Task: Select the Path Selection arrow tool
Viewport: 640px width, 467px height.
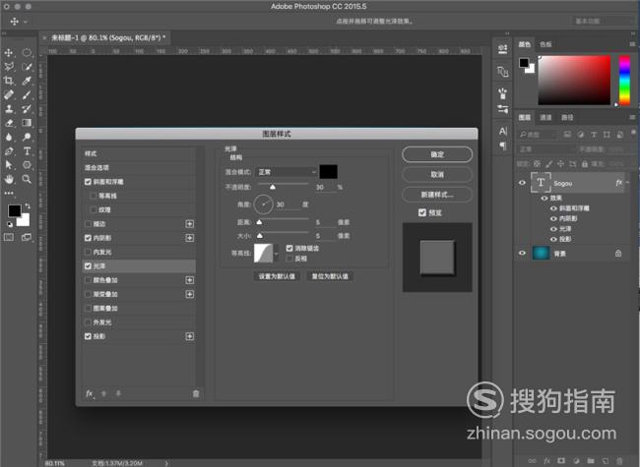Action: pyautogui.click(x=9, y=165)
